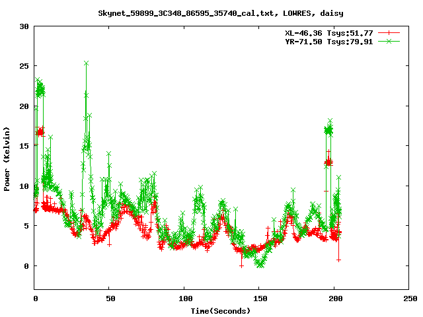Viewport: 423px width, 317px height.
Task: Click the red line sample in legend
Action: [x=389, y=33]
